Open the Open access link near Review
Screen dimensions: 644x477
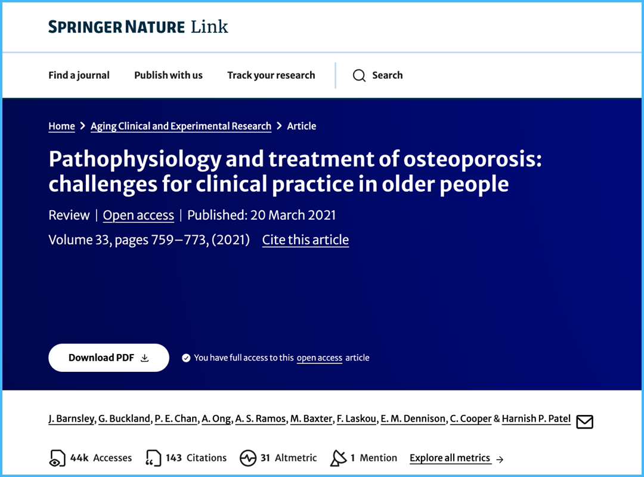click(138, 216)
